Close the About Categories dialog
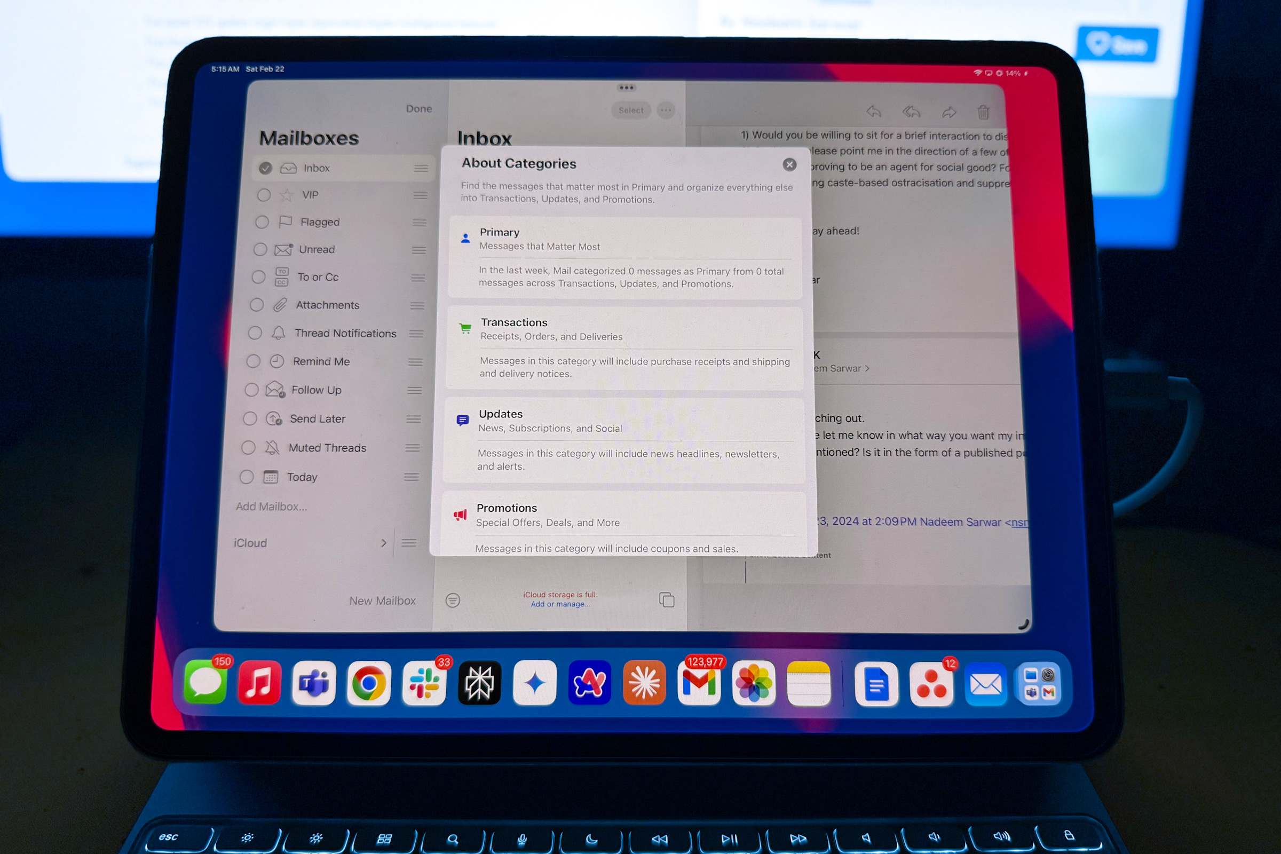This screenshot has width=1281, height=854. coord(789,164)
